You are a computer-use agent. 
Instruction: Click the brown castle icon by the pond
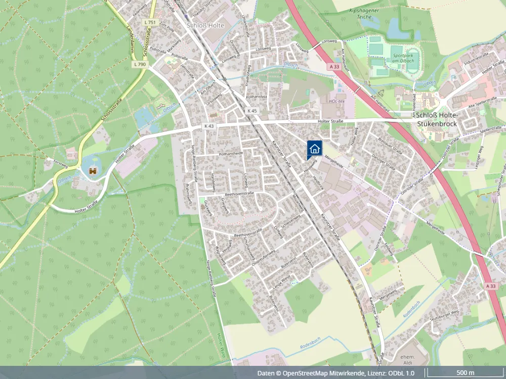coord(93,171)
